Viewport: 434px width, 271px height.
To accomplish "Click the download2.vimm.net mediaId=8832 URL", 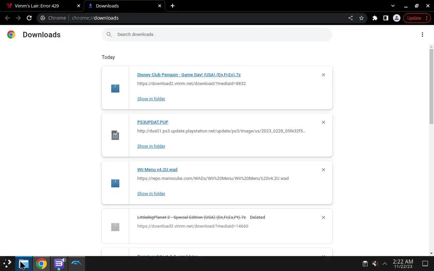I will point(192,83).
